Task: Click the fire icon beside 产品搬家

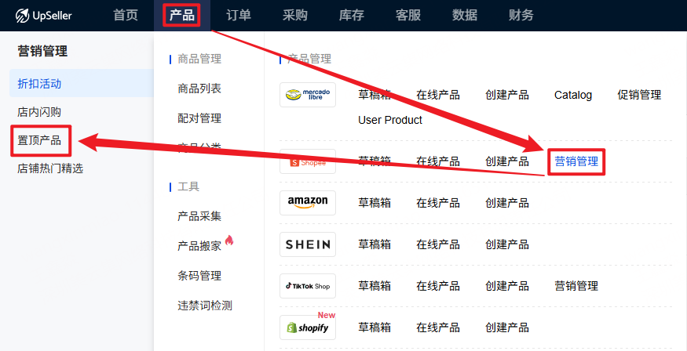Action: coord(229,241)
